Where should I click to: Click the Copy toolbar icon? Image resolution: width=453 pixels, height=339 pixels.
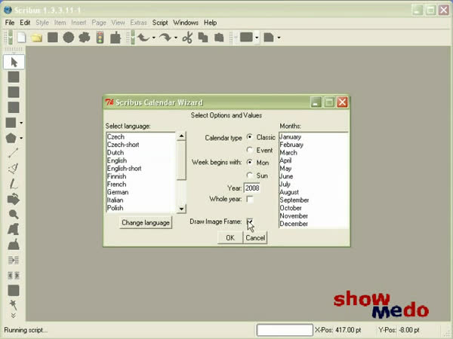pos(203,38)
